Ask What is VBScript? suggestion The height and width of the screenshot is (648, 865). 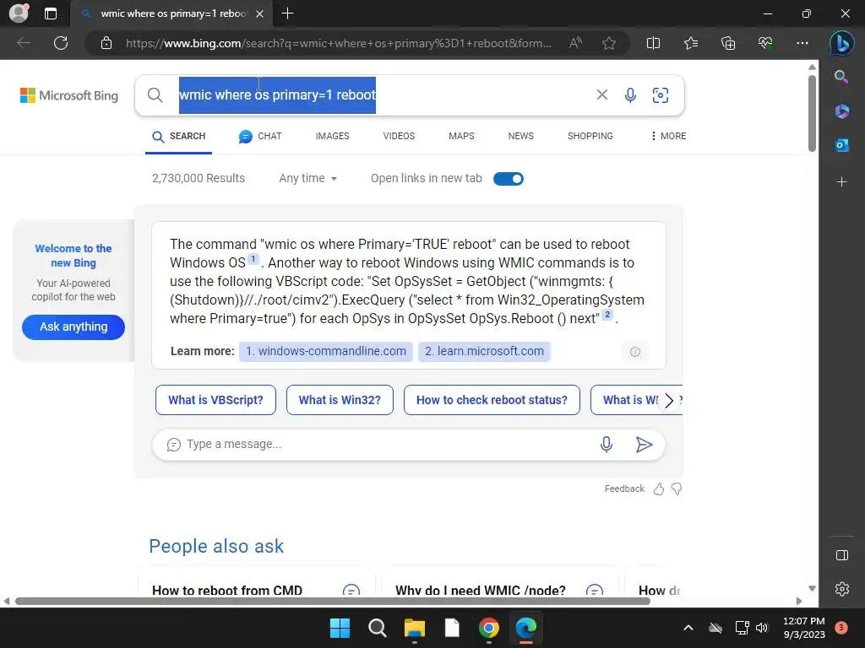[215, 400]
